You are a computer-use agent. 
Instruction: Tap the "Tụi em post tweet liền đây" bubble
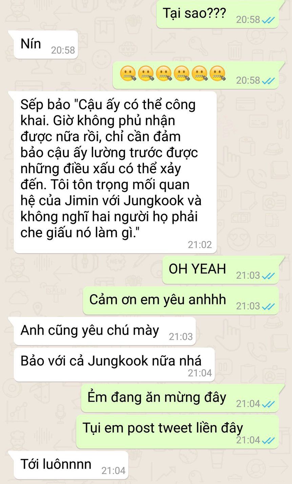[177, 431]
